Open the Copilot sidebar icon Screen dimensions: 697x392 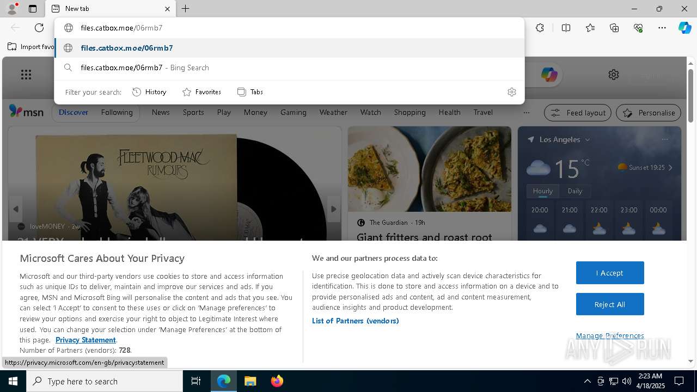[684, 28]
